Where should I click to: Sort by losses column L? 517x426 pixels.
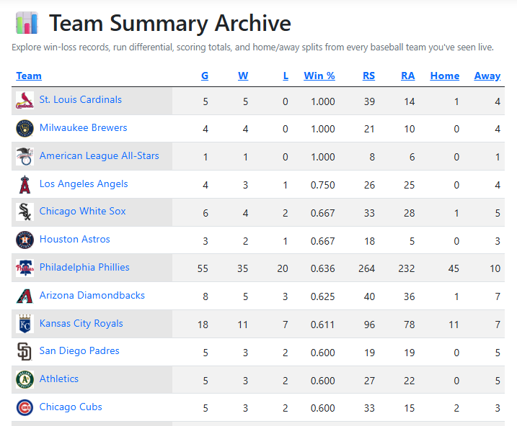[x=286, y=76]
